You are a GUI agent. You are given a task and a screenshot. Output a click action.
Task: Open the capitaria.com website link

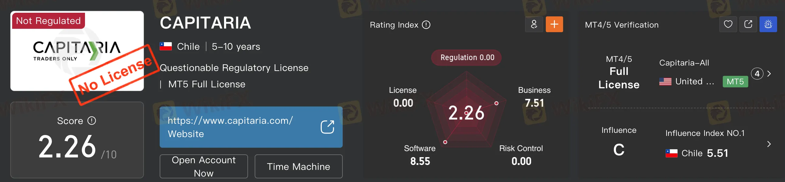(230, 121)
